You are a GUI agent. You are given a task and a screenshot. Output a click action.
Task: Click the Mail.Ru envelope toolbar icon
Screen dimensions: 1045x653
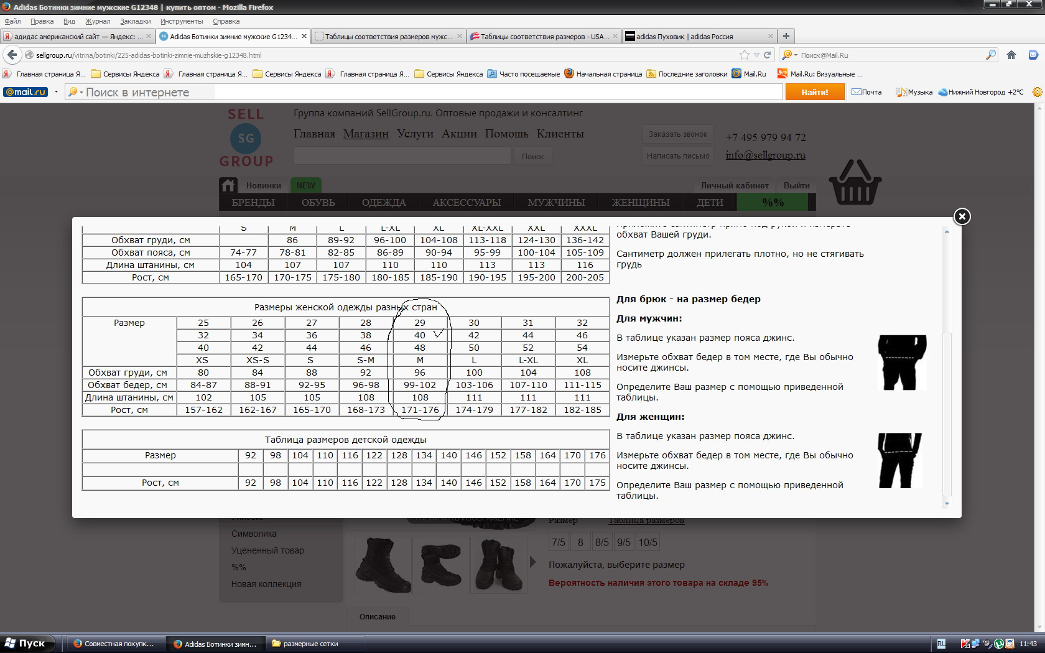click(x=1033, y=55)
